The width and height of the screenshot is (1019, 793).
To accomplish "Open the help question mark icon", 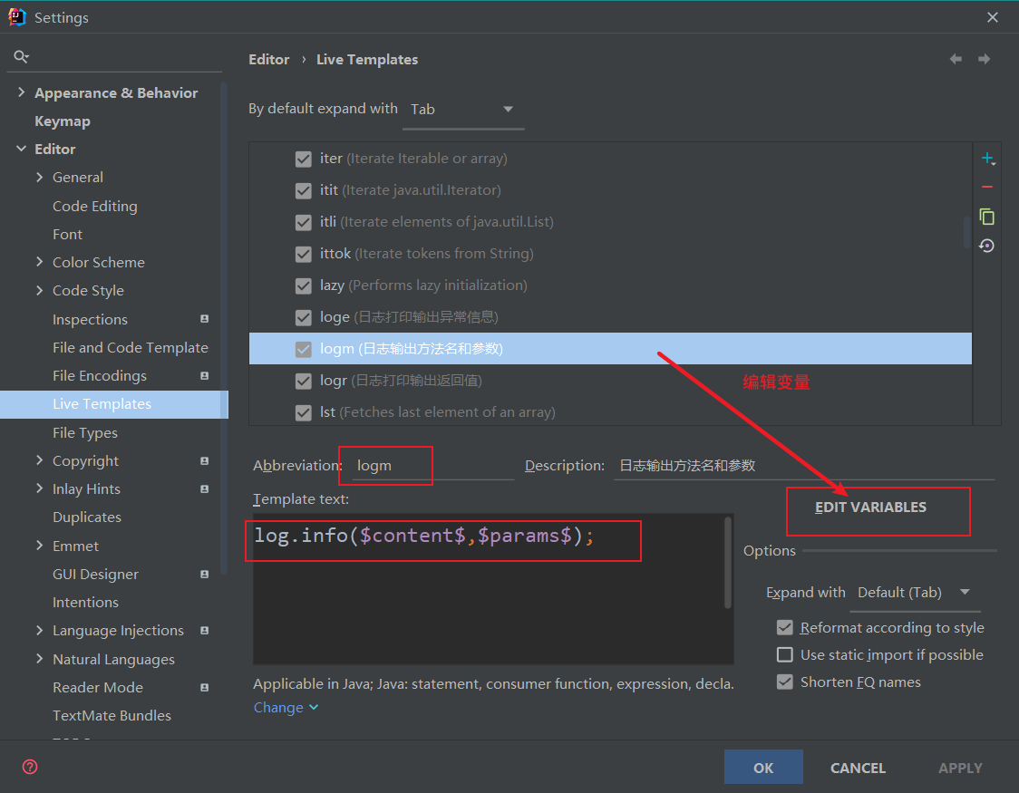I will (30, 767).
